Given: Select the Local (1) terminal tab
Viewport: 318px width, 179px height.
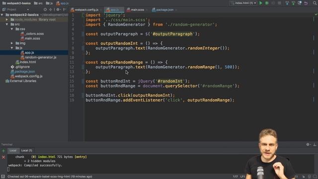Looking at the screenshot, I should pyautogui.click(x=26, y=151).
